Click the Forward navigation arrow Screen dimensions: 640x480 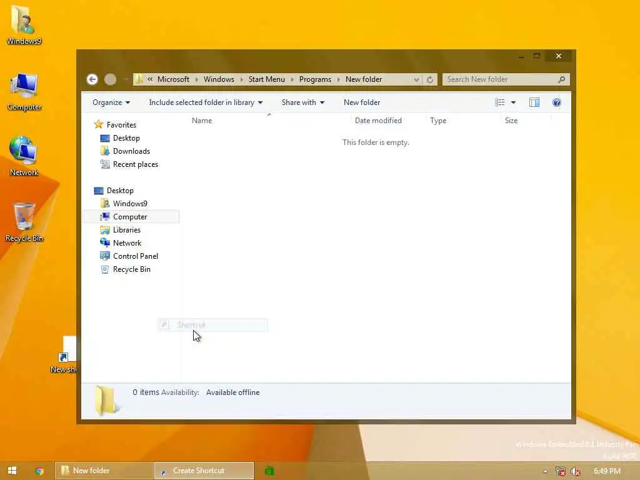[110, 79]
